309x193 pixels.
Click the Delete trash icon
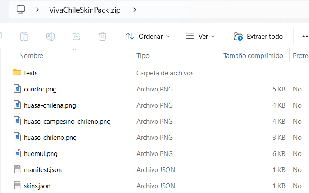103,37
